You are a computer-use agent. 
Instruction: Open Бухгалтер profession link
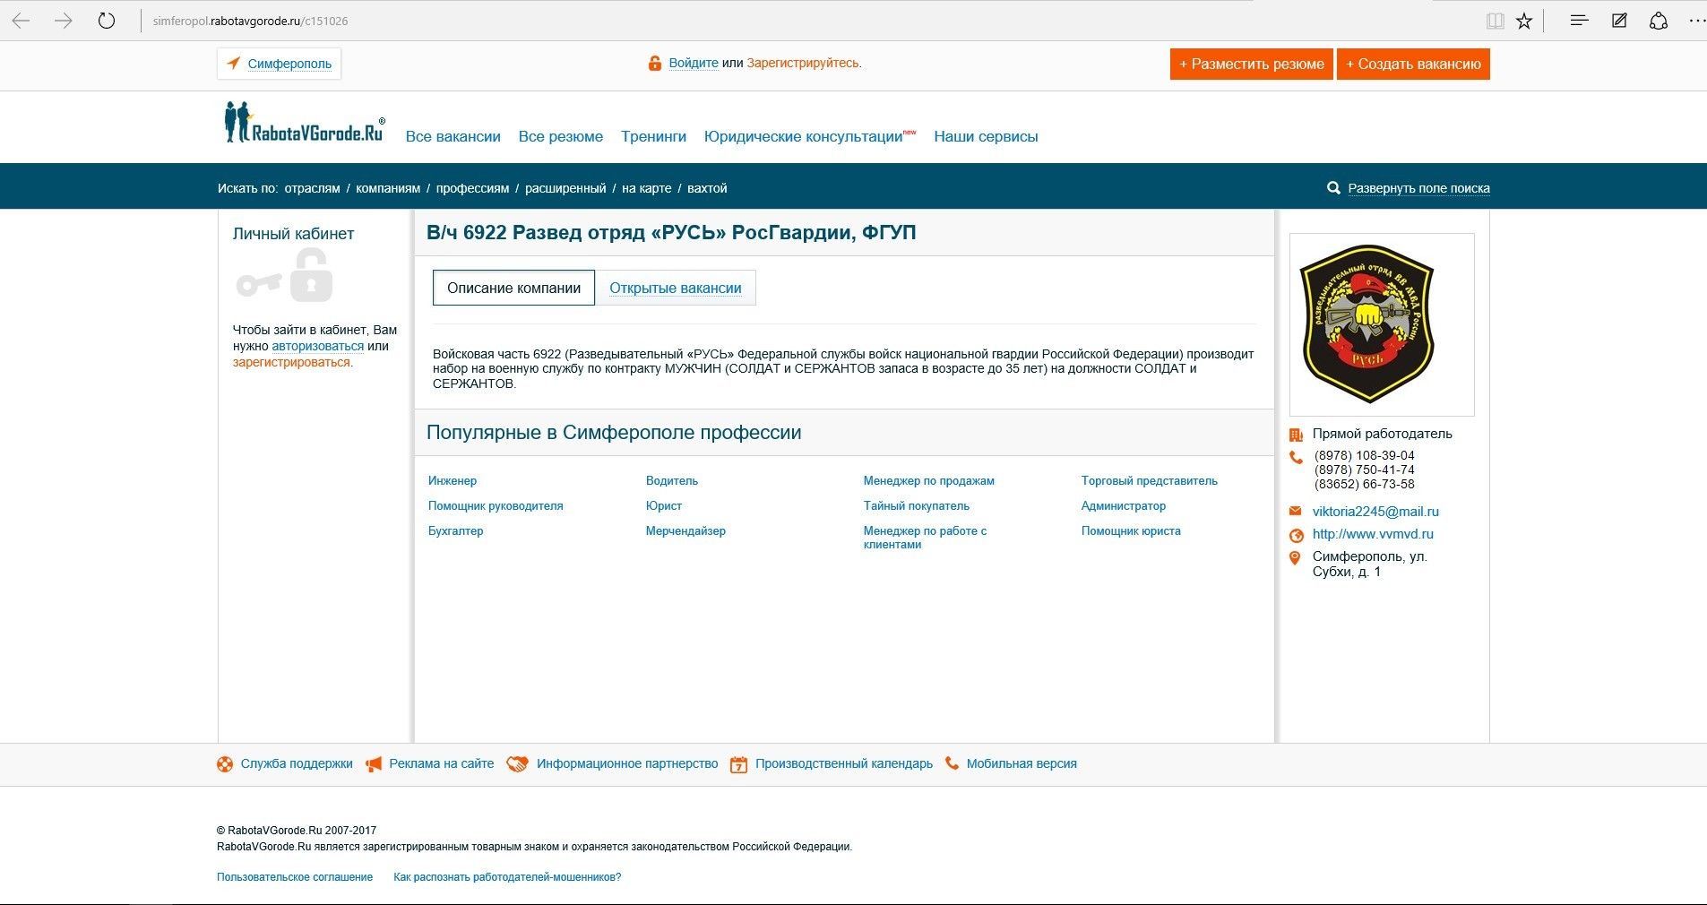click(456, 531)
